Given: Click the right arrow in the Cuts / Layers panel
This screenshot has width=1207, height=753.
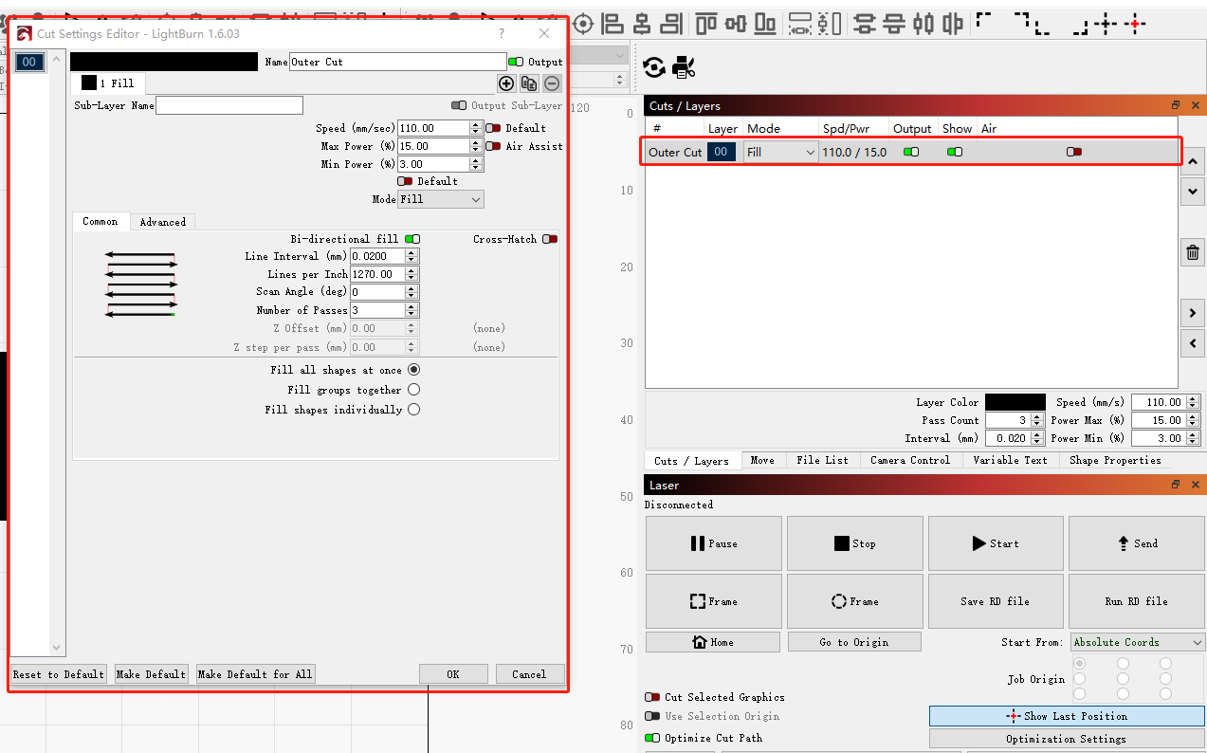Looking at the screenshot, I should click(1193, 312).
